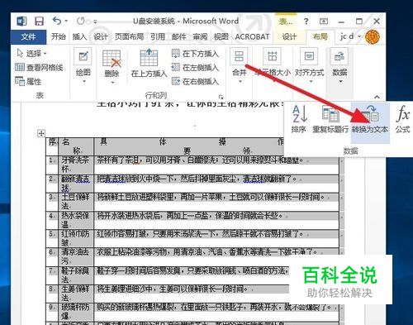This screenshot has width=413, height=325.
Task: Click the Undo arrow icon
Action: [x=57, y=21]
